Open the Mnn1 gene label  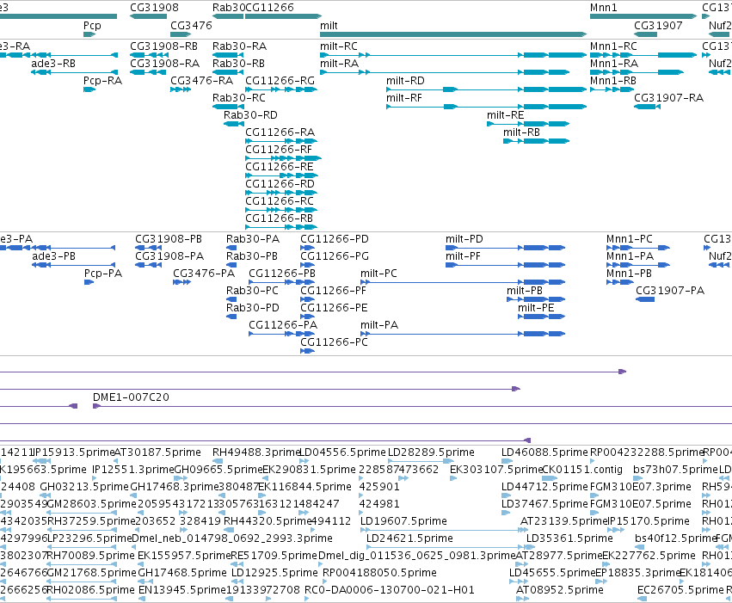603,8
